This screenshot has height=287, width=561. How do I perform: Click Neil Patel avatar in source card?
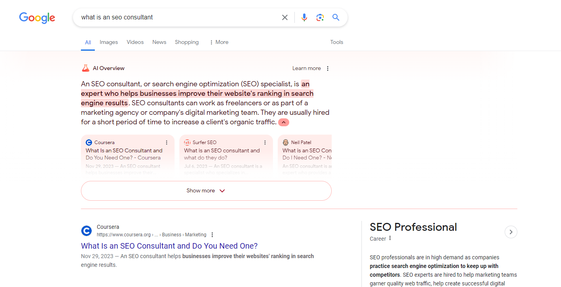click(286, 143)
